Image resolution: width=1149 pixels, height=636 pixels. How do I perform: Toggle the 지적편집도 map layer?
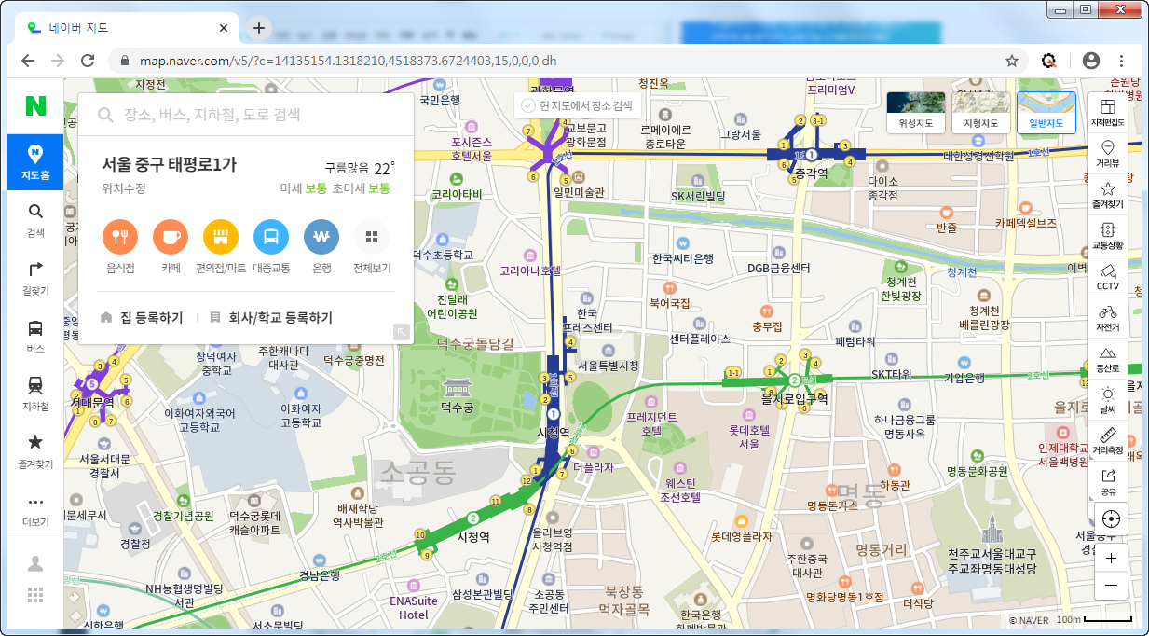(x=1108, y=112)
